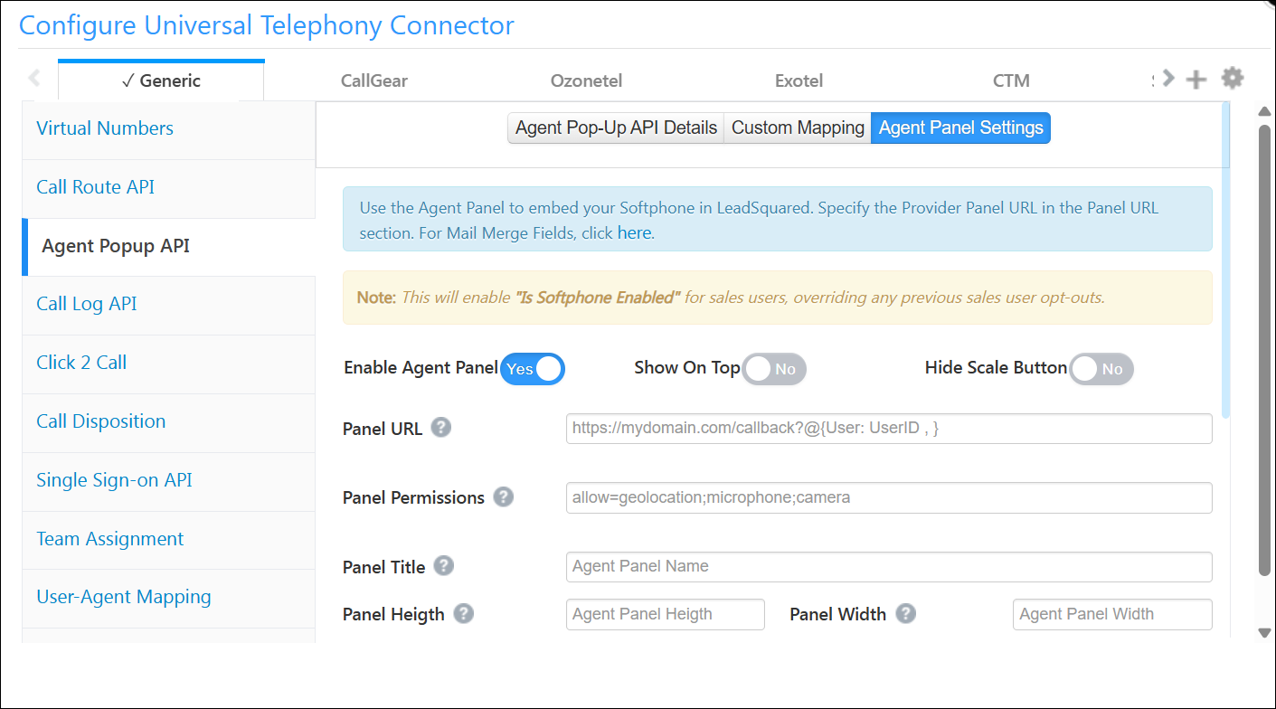Click into the Panel Permissions field
The image size is (1276, 709).
click(889, 497)
